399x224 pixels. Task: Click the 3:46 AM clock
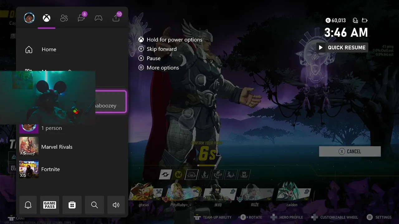point(346,33)
